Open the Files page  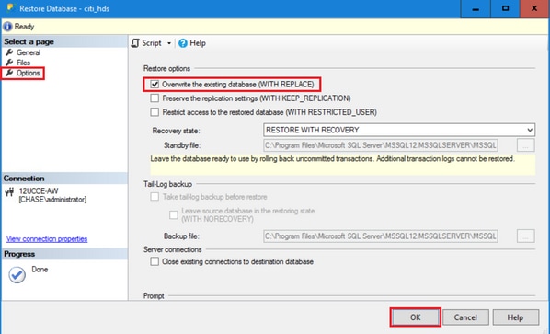24,63
